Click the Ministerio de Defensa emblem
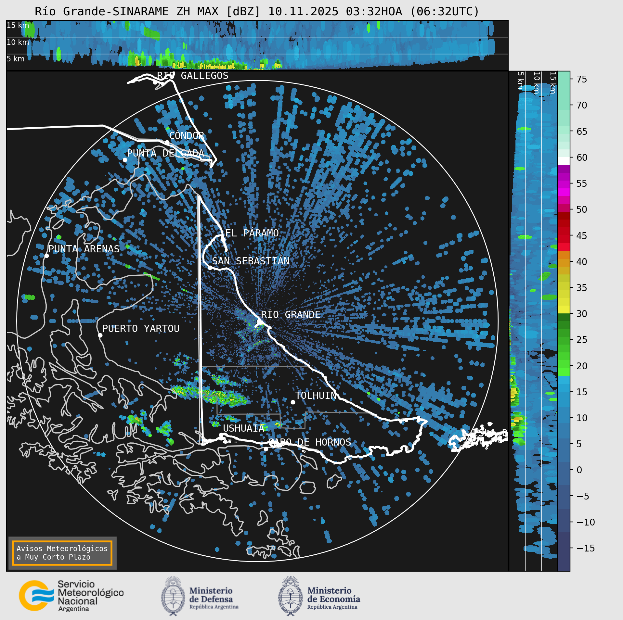The height and width of the screenshot is (620, 623). click(x=173, y=596)
